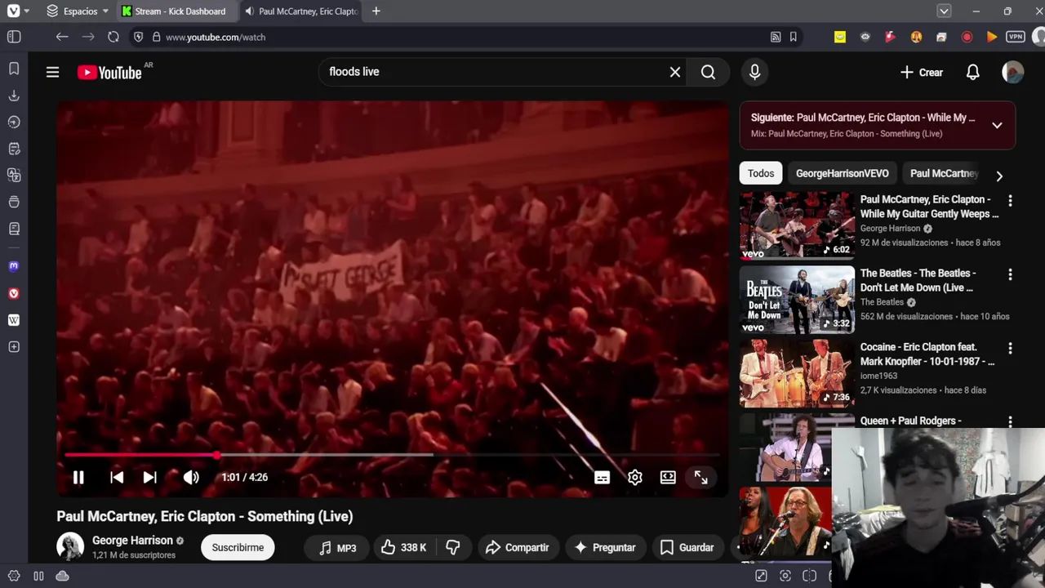Screen dimensions: 1045x588
Task: Go to the YouTube home logo
Action: pyautogui.click(x=110, y=73)
